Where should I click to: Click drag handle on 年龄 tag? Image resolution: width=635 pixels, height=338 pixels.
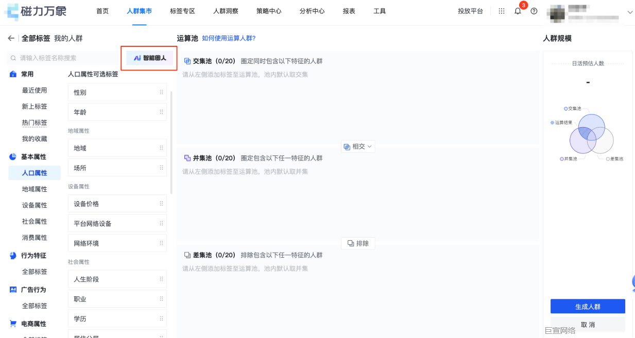pyautogui.click(x=161, y=112)
